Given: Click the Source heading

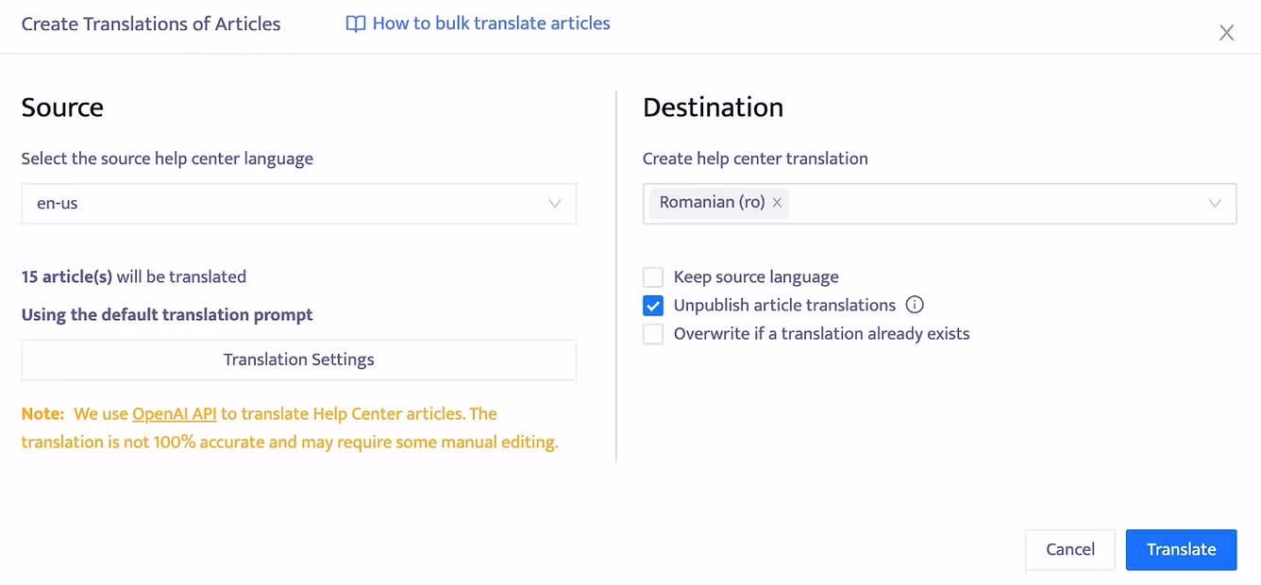Looking at the screenshot, I should tap(62, 107).
